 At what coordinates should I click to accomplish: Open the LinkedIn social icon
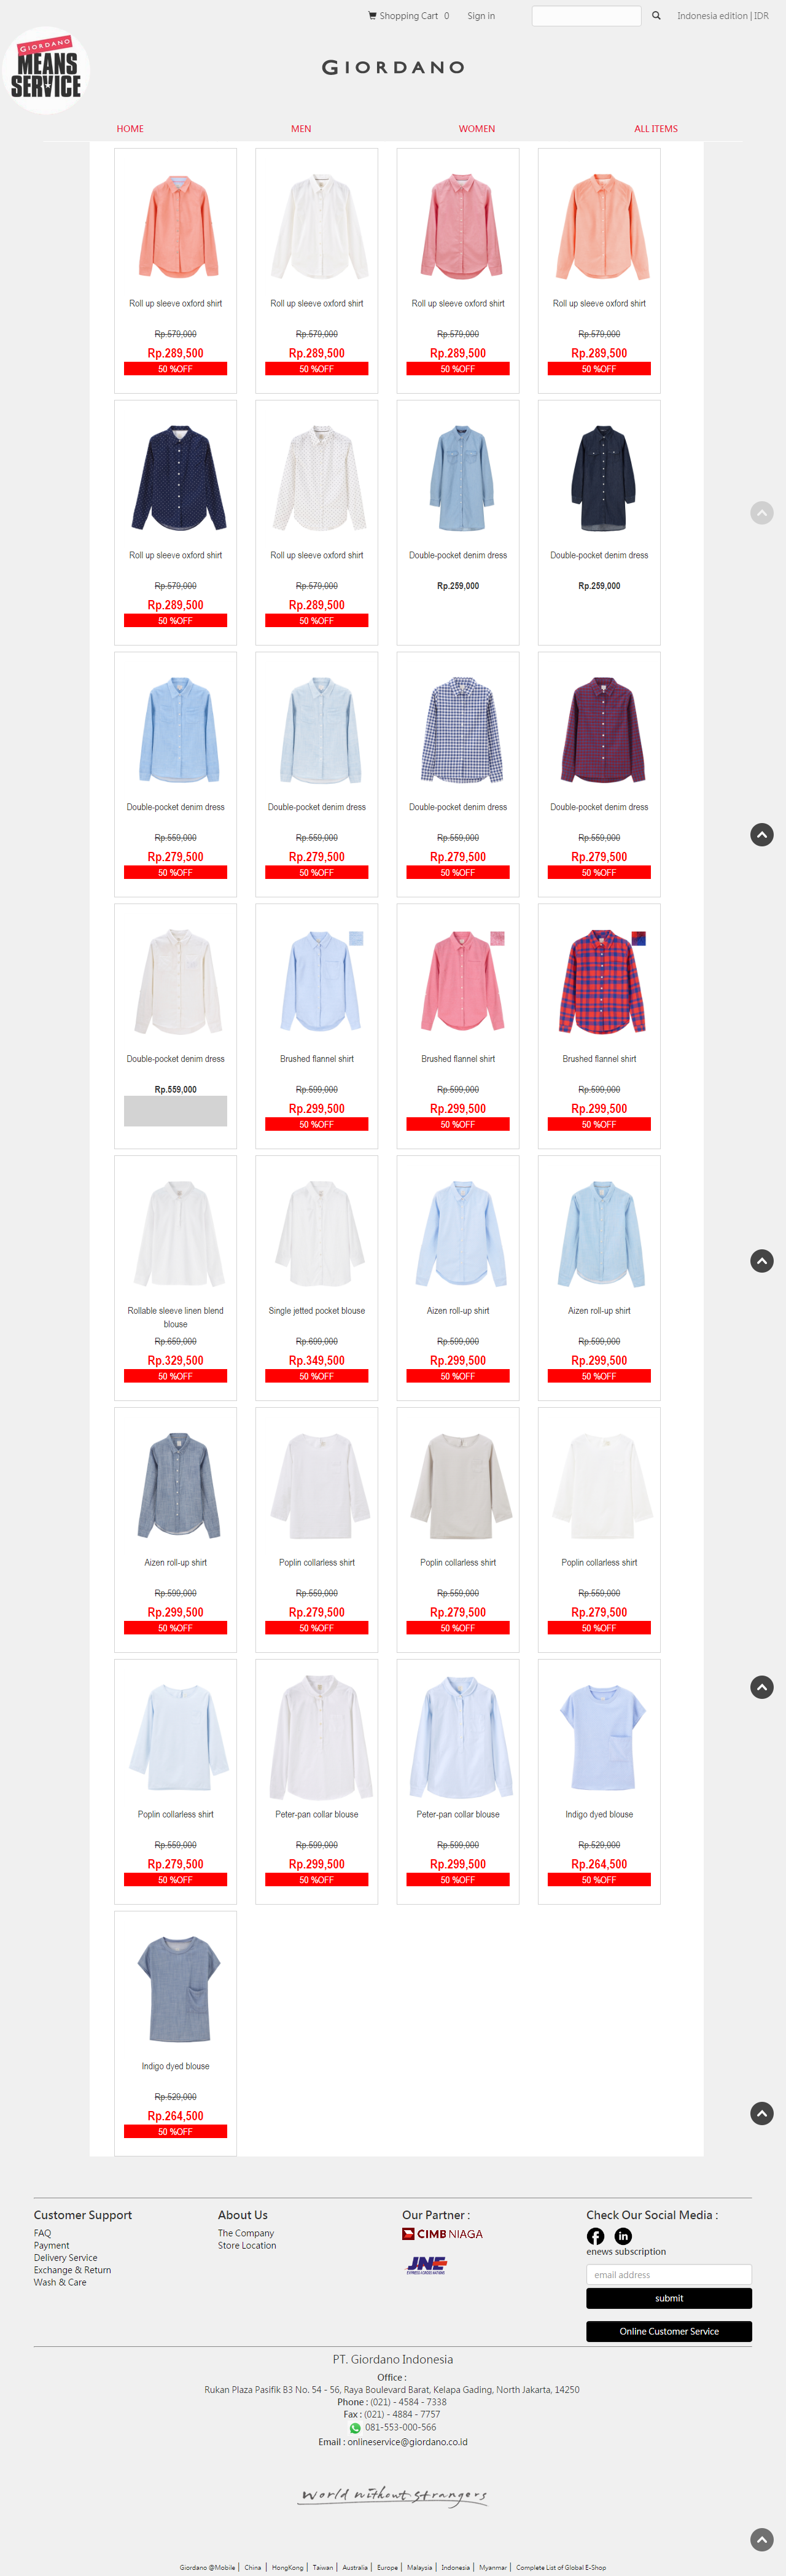(x=623, y=2236)
